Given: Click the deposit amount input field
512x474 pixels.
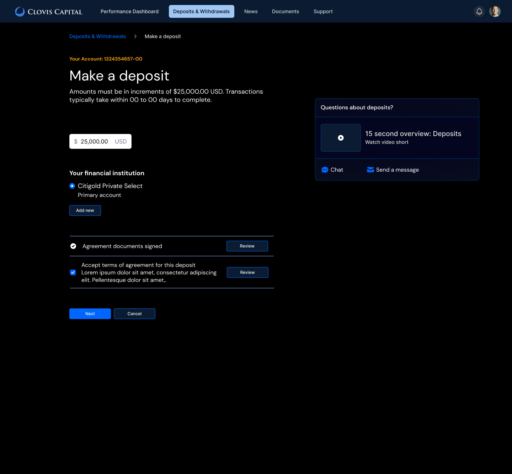Looking at the screenshot, I should click(94, 141).
